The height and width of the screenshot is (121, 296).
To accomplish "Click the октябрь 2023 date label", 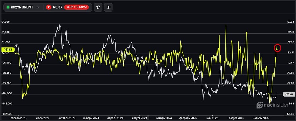I will 67,118.
